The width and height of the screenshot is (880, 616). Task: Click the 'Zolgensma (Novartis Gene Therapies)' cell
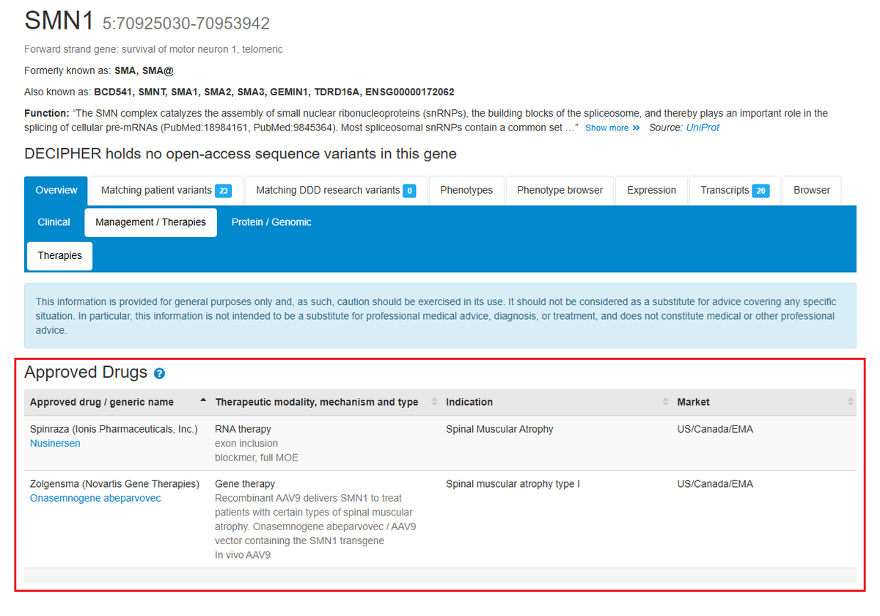(x=114, y=484)
